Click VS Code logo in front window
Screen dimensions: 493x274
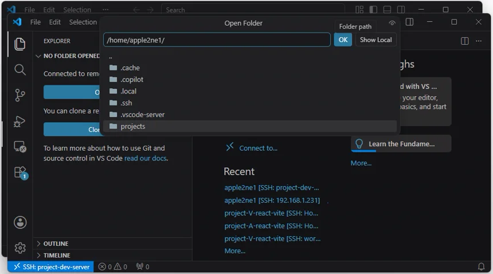(x=17, y=22)
